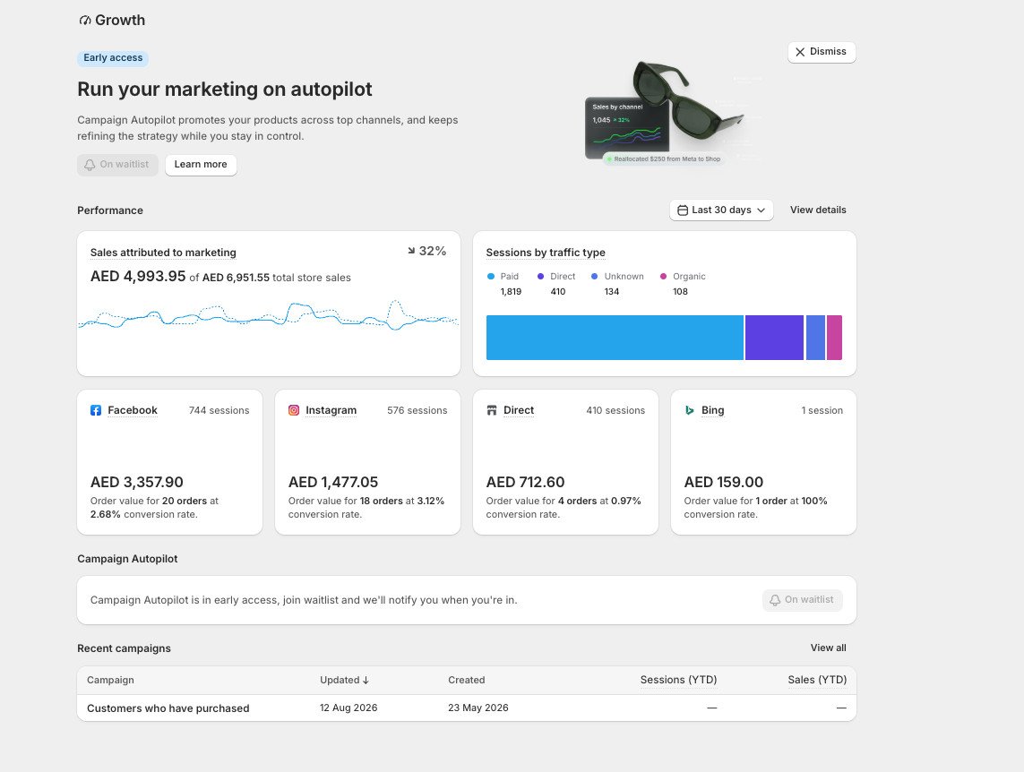Screen dimensions: 1024x772
Task: Click the 12 Aug 2026 updated date
Action: [x=349, y=708]
